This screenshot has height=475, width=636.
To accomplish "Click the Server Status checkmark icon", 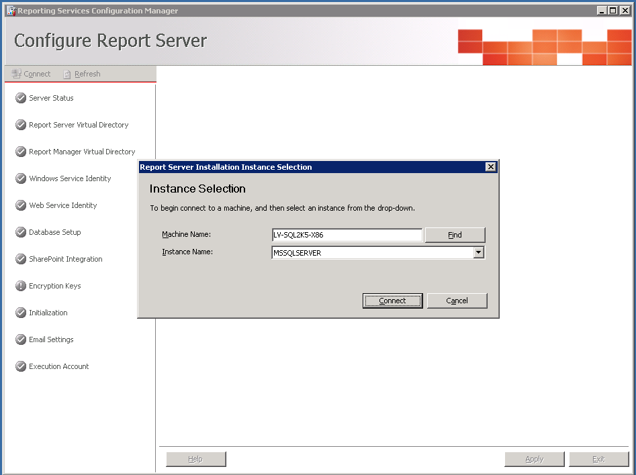I will coord(21,98).
